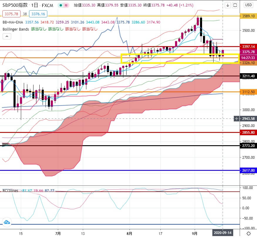Collapse the indicator legend with the chevron button
This screenshot has width=257, height=239.
click(x=7, y=36)
